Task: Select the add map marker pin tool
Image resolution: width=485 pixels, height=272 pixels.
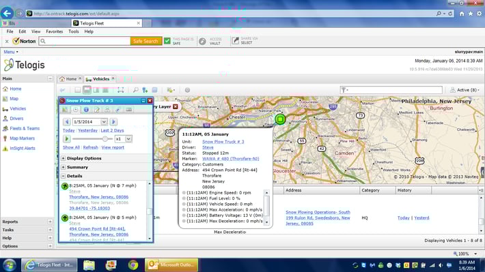Action: click(145, 90)
